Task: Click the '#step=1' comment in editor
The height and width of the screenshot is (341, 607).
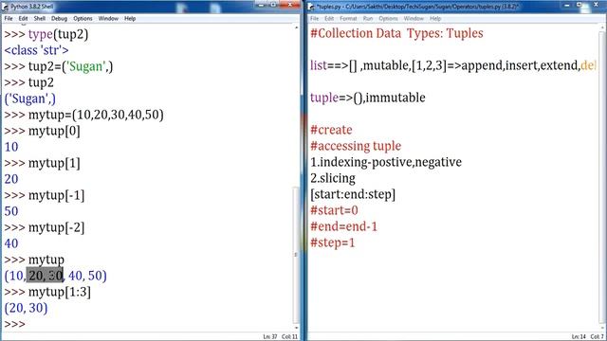Action: point(333,242)
